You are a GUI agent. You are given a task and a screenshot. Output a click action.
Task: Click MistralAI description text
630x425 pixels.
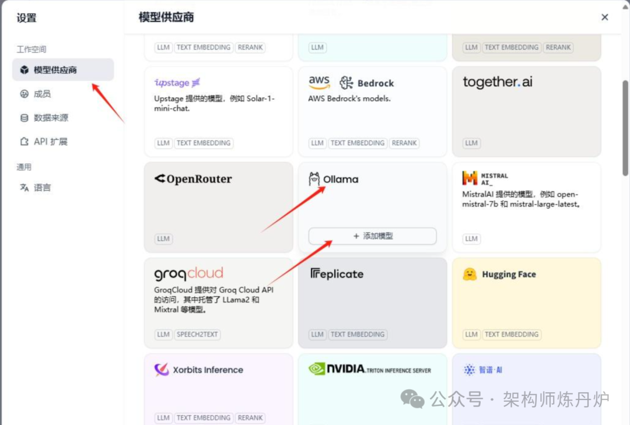pyautogui.click(x=521, y=199)
